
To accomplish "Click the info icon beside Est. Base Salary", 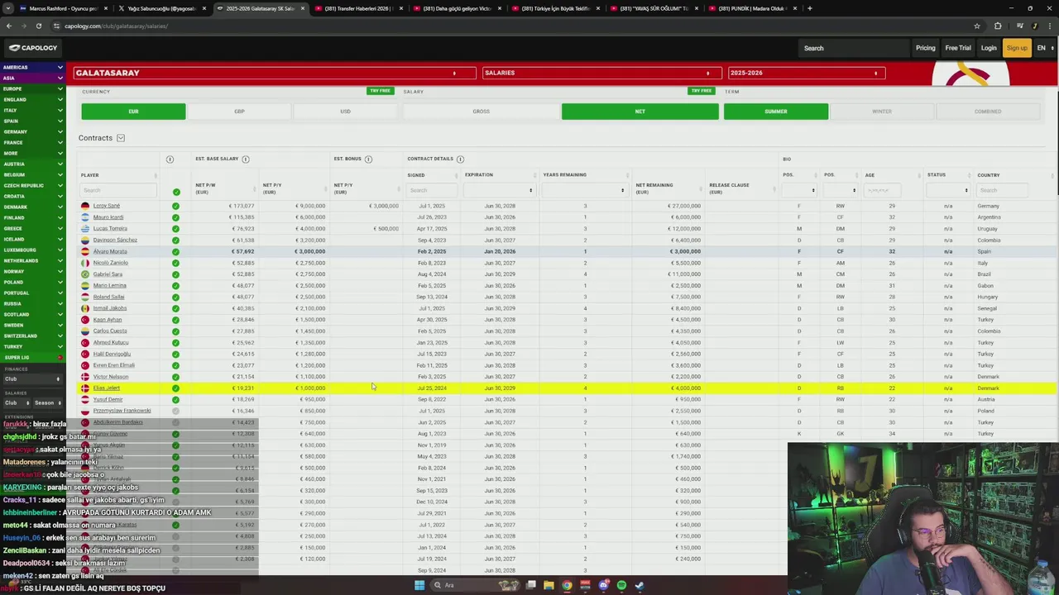I will [246, 159].
